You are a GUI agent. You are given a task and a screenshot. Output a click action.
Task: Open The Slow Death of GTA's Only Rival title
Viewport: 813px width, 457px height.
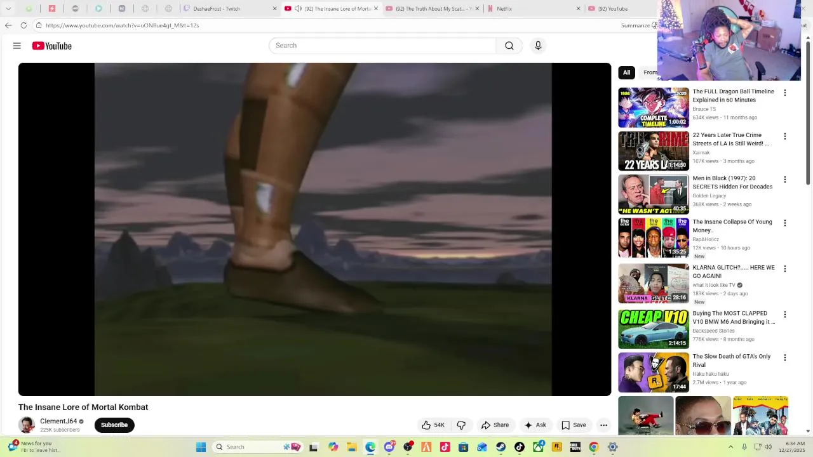(x=732, y=361)
